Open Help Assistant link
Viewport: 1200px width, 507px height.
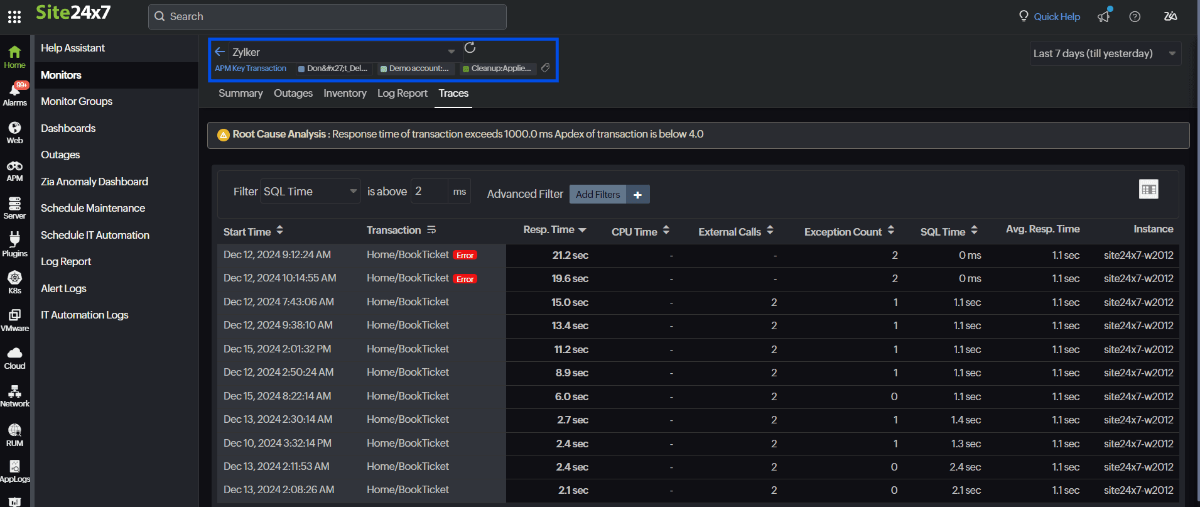tap(73, 48)
